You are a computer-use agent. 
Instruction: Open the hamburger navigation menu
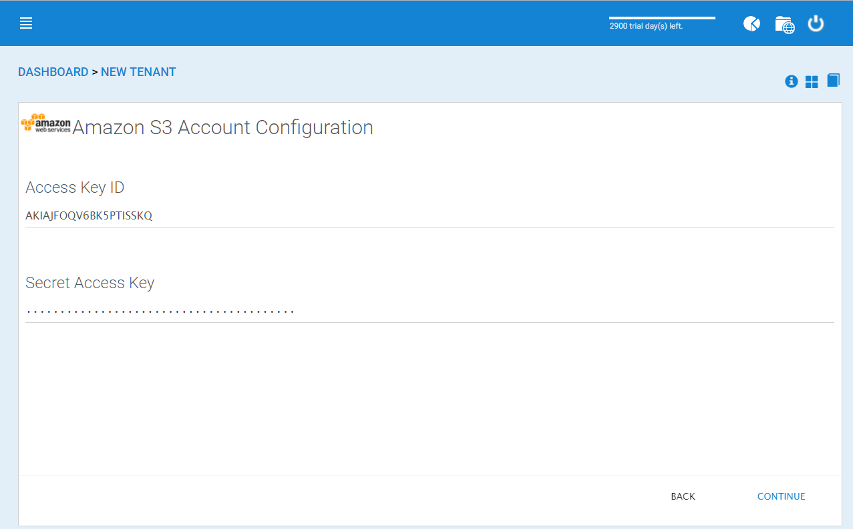point(26,24)
